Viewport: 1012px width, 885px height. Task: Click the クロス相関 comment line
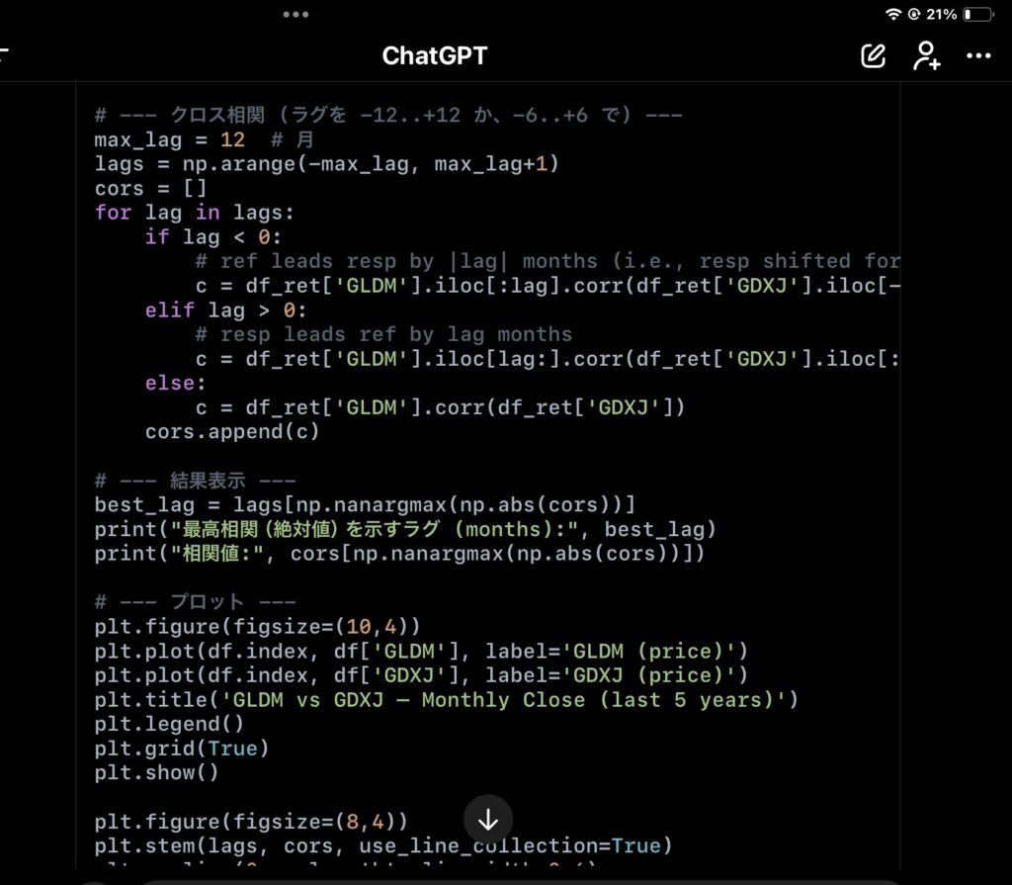click(x=387, y=116)
